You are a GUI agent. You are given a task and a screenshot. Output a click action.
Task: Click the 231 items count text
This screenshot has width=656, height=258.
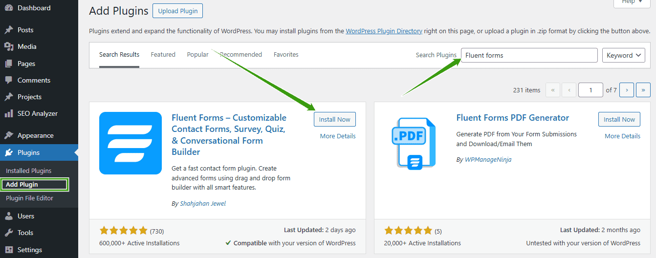pos(527,90)
